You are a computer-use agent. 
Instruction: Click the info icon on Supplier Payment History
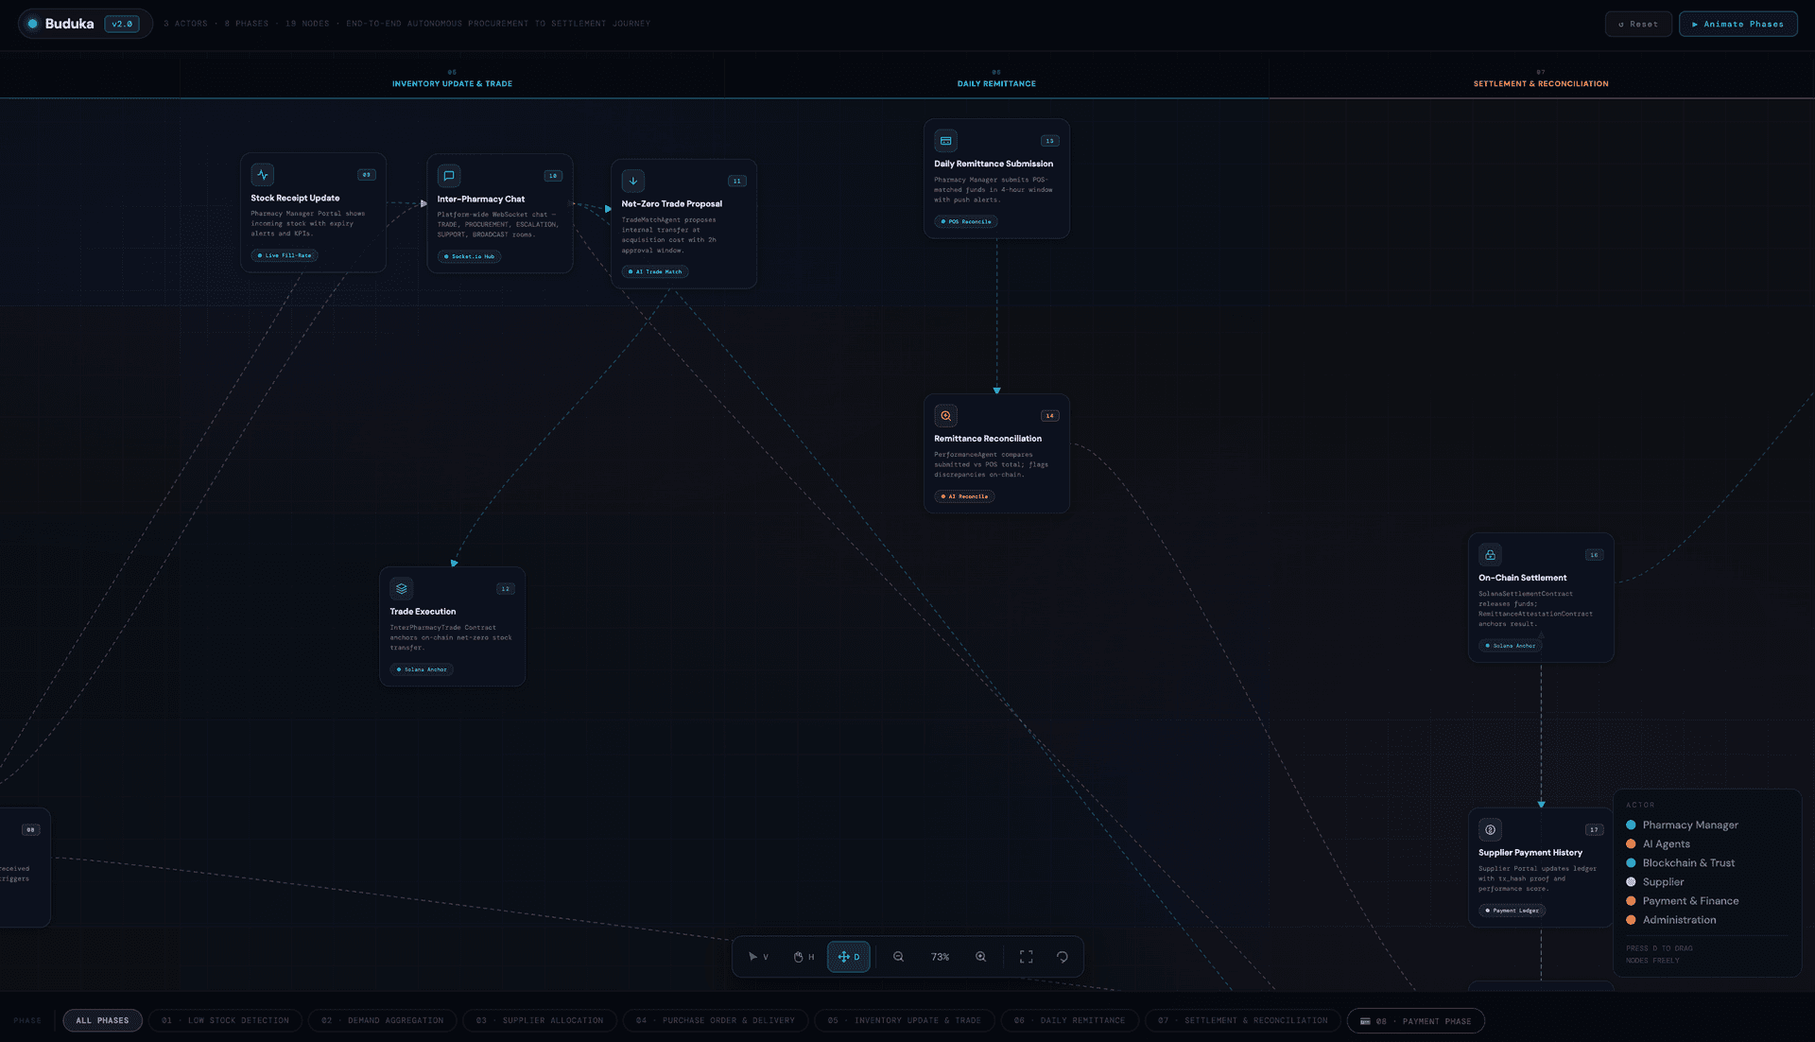1490,829
